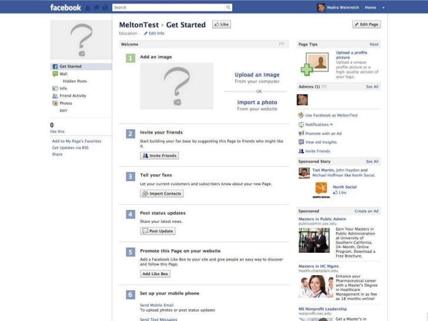Image resolution: width=428 pixels, height=321 pixels.
Task: Click the Post Update button
Action: point(158,231)
